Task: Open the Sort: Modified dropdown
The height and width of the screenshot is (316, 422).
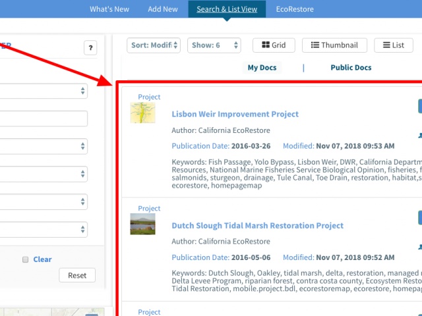Action: pos(154,45)
